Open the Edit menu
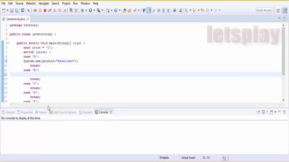289x162 pixels. 10,4
